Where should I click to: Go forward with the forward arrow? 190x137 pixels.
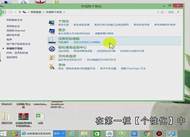click(11, 12)
